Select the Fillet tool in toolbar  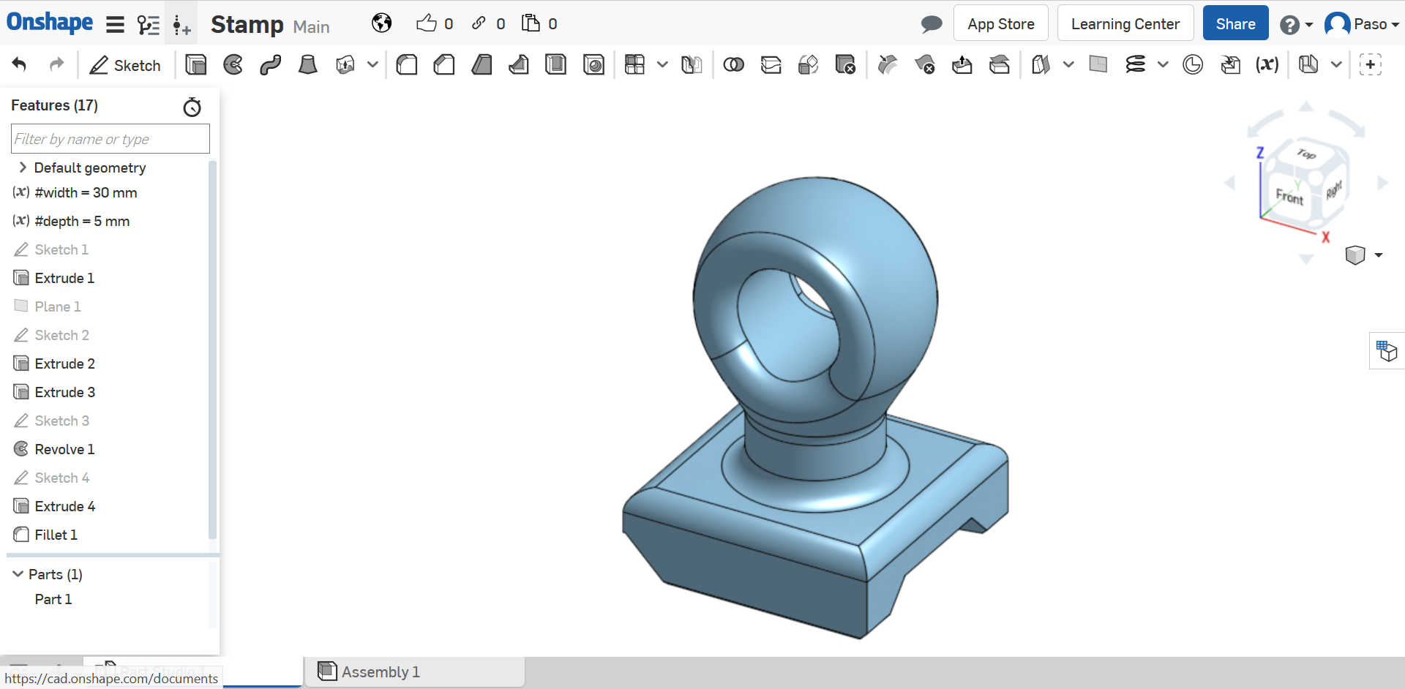point(407,65)
